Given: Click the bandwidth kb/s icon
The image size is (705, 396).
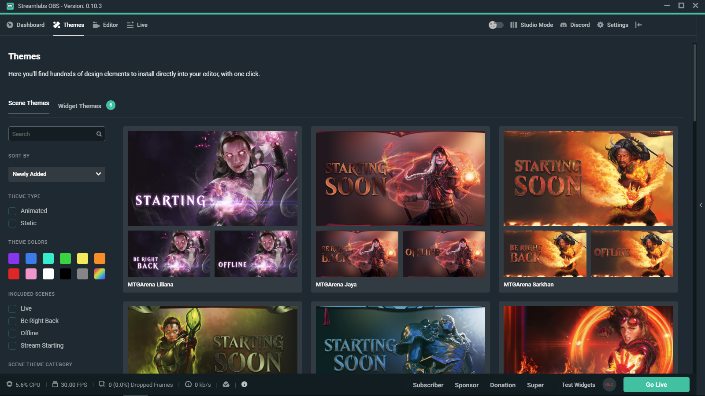Looking at the screenshot, I should tap(188, 384).
